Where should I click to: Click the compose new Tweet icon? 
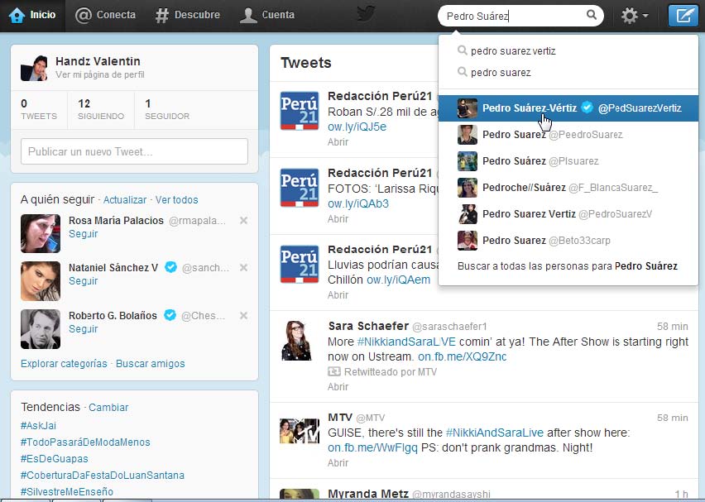682,16
